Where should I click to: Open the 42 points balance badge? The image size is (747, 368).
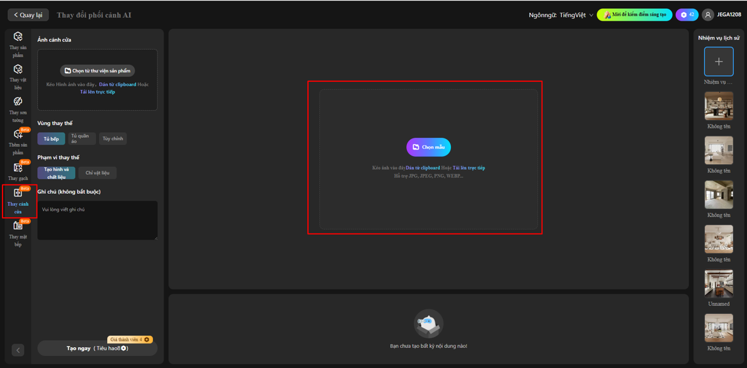tap(687, 14)
